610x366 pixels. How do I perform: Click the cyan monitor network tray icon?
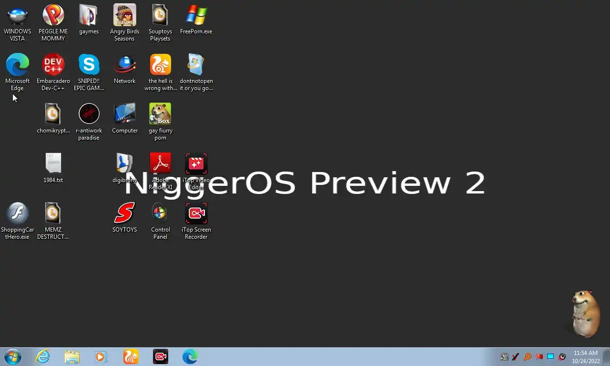pyautogui.click(x=550, y=356)
